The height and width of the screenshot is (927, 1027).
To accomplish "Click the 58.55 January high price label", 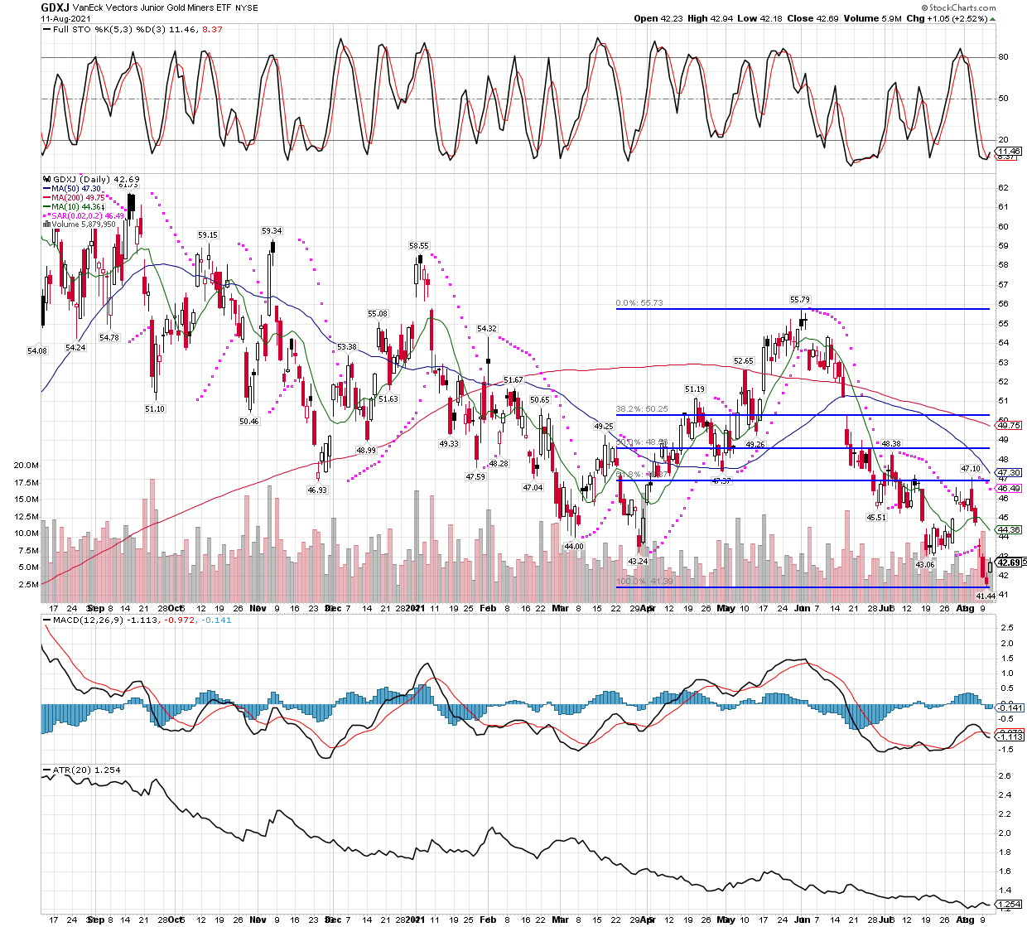I will pyautogui.click(x=419, y=246).
